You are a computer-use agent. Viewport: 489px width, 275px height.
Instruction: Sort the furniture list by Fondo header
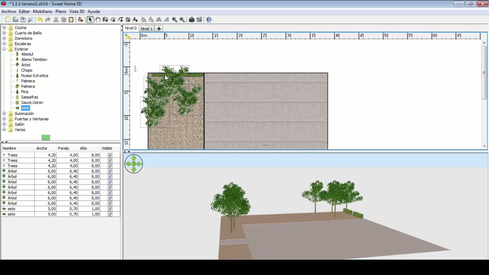[67, 148]
